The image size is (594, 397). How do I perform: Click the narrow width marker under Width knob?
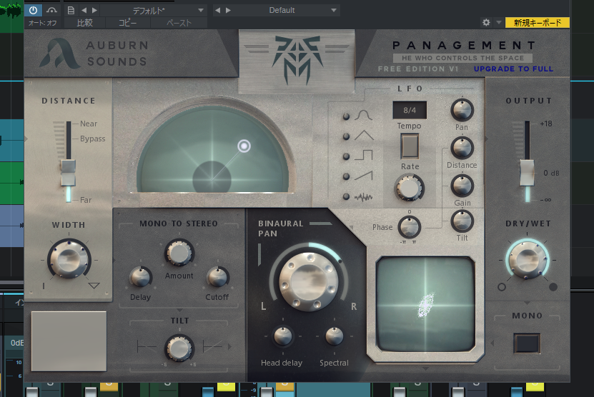click(x=44, y=286)
